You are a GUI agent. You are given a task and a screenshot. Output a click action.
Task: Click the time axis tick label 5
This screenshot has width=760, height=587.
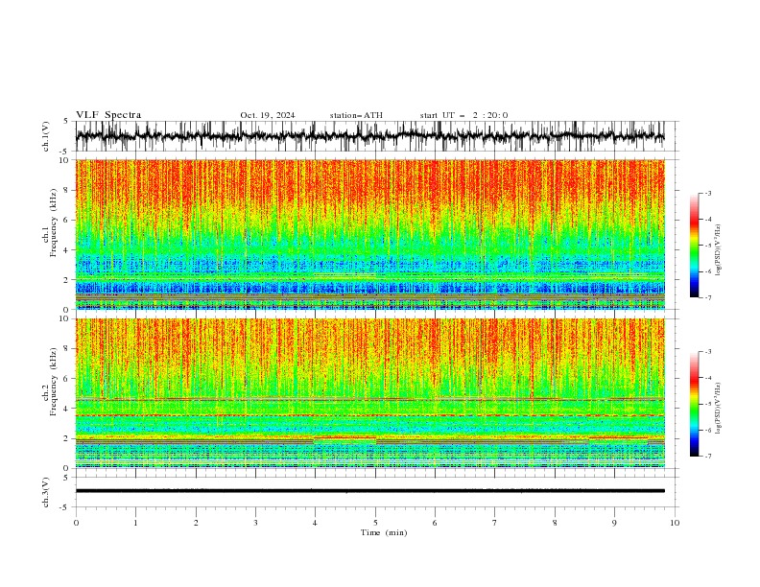pyautogui.click(x=375, y=523)
